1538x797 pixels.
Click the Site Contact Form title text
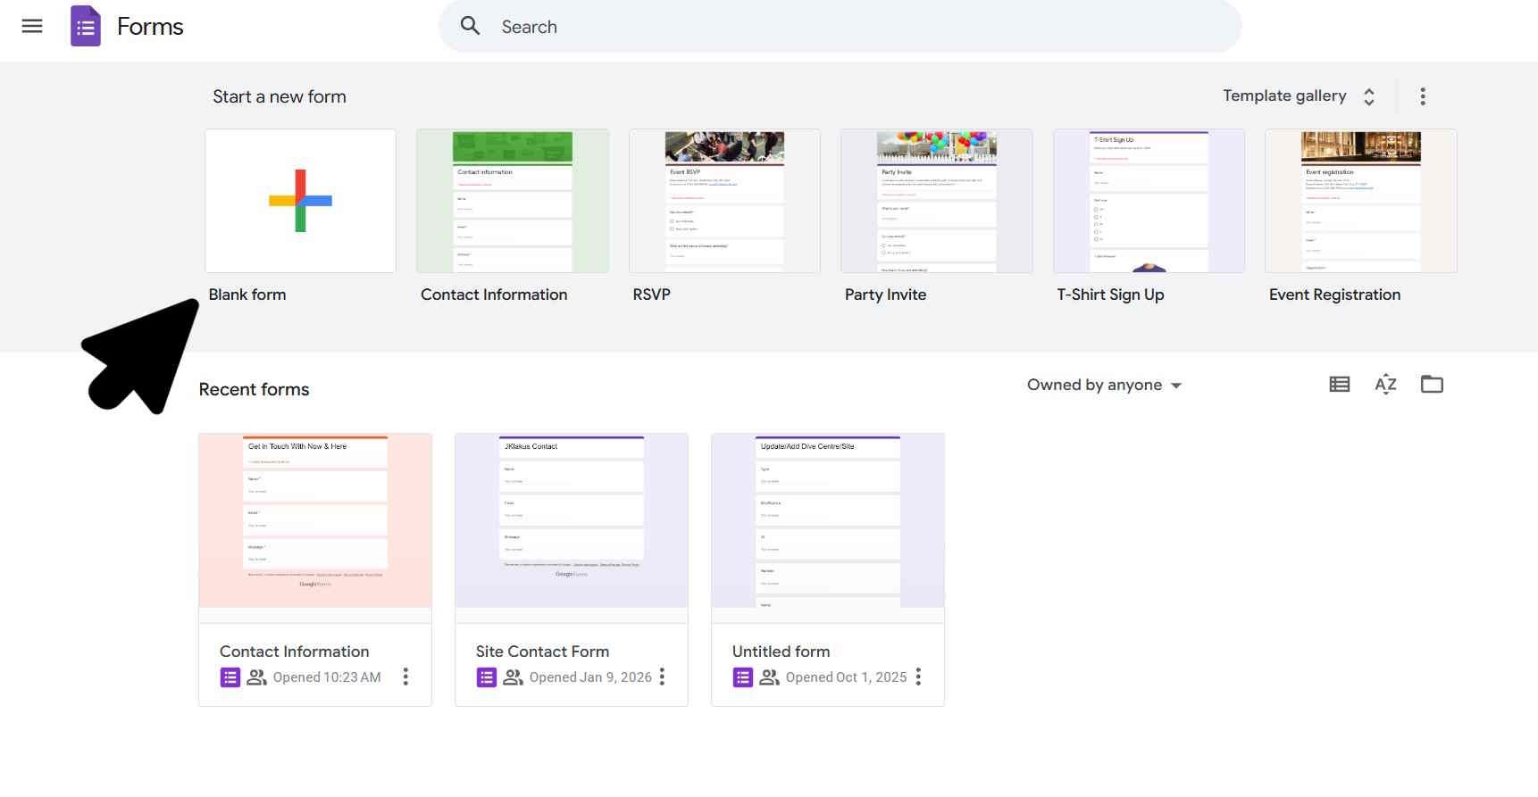coord(542,652)
